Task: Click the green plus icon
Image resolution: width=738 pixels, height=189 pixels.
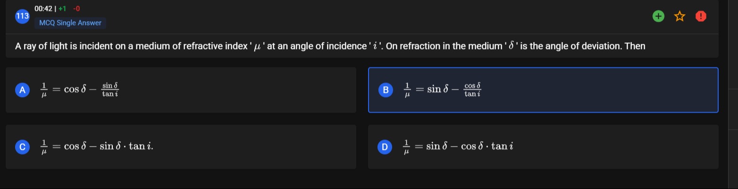Action: (657, 16)
